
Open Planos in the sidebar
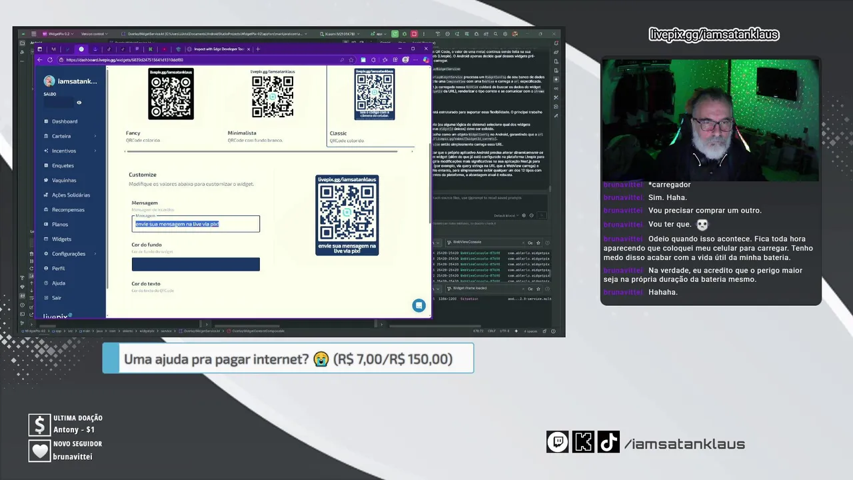coord(60,224)
